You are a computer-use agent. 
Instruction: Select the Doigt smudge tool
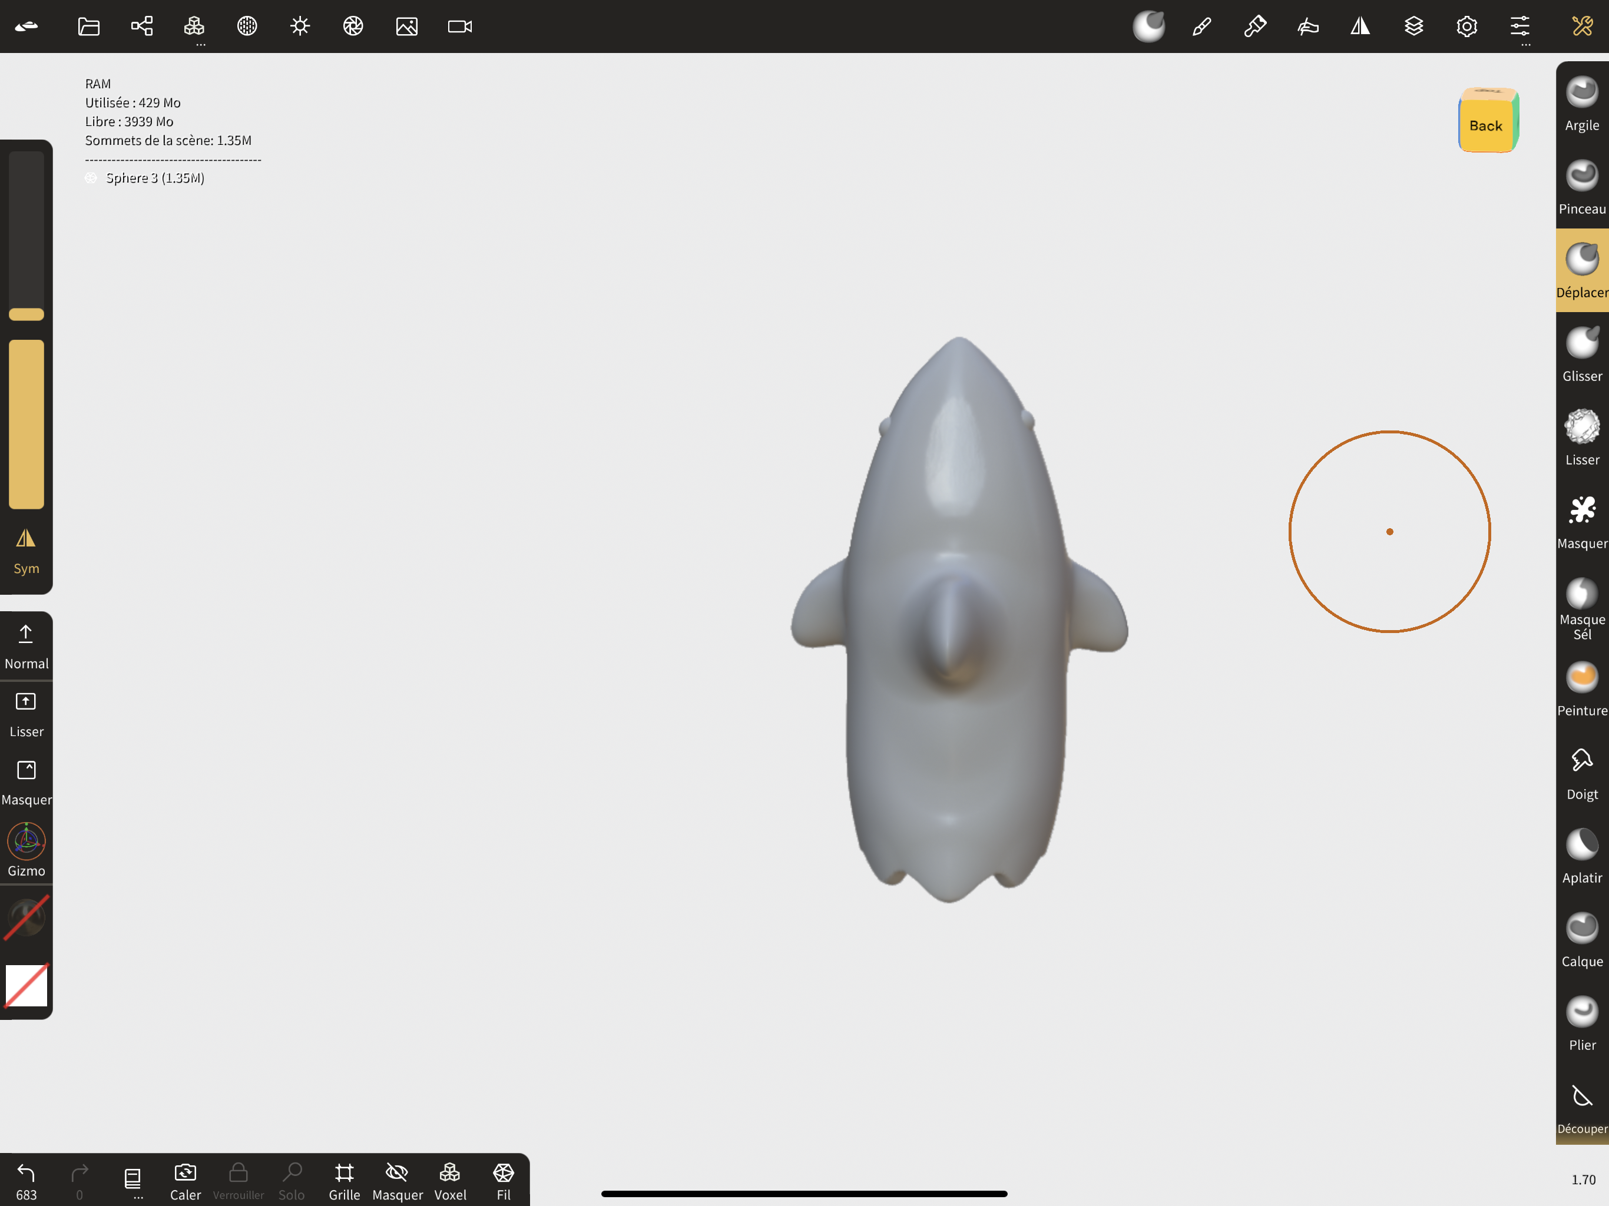point(1581,773)
